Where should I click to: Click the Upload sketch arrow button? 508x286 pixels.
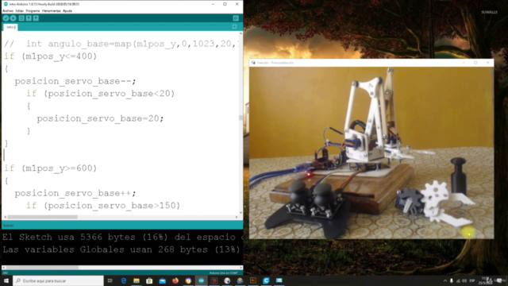(13, 18)
